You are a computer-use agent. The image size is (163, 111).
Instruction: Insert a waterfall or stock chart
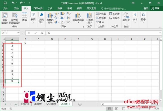pos(69,14)
